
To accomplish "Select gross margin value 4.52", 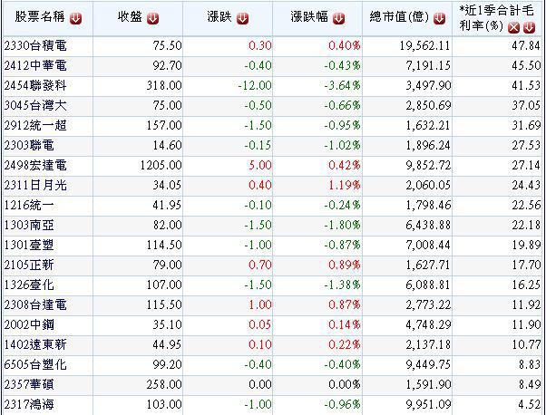I will (529, 404).
